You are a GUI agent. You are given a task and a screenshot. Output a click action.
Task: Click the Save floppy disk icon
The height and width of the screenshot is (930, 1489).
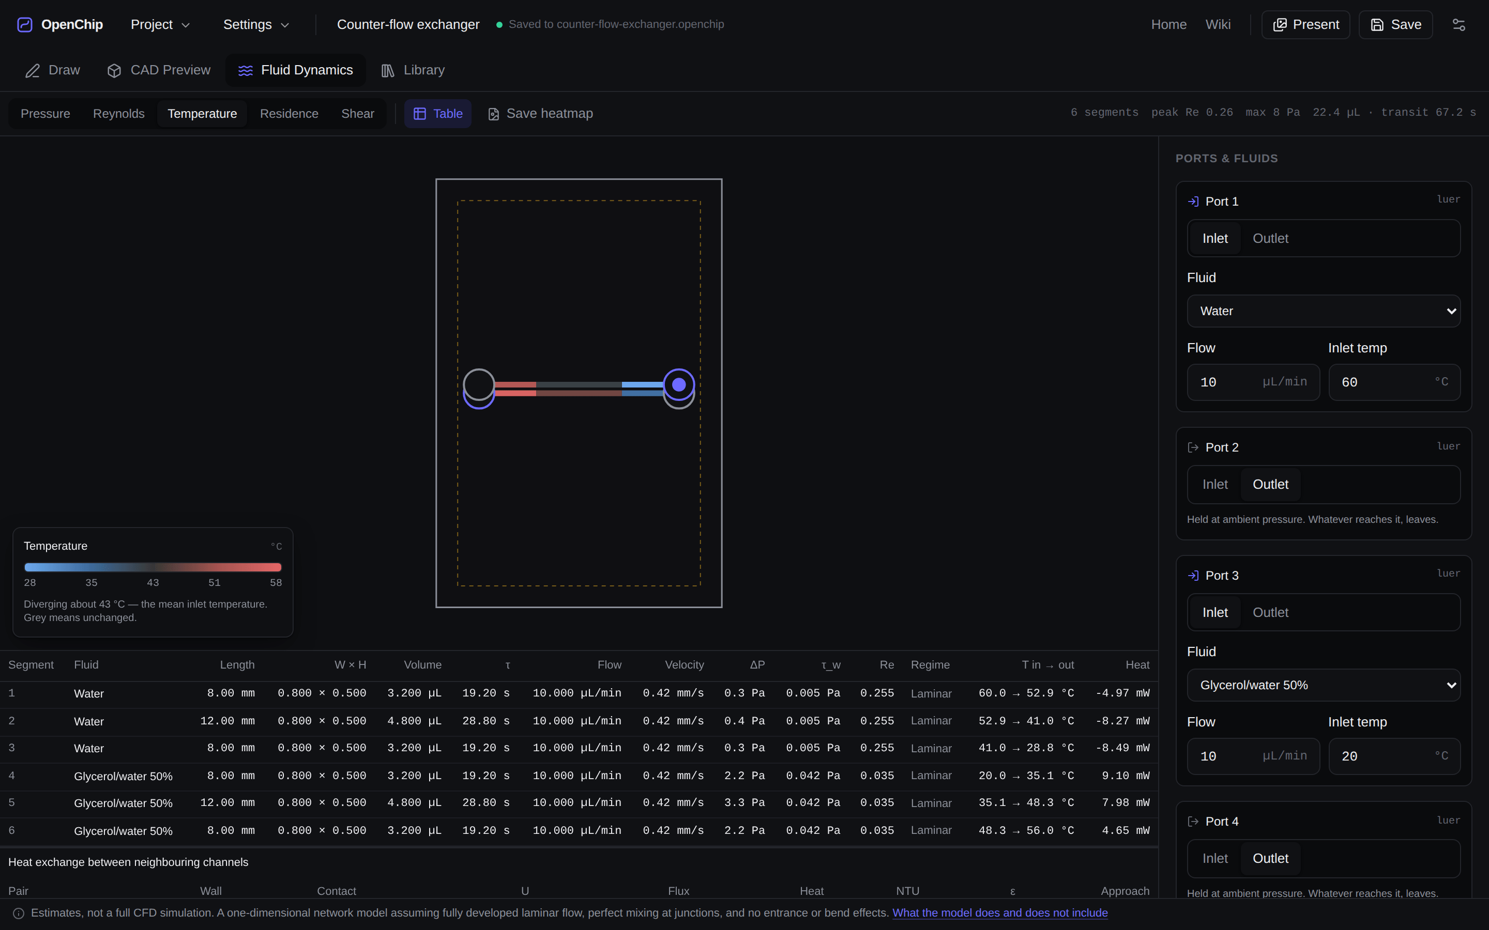coord(1377,25)
